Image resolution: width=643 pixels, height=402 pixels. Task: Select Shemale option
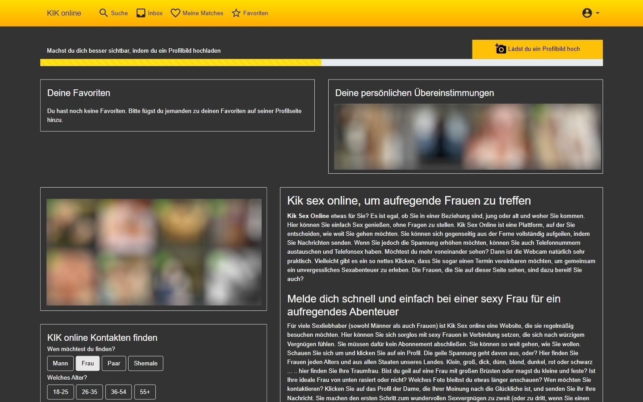(x=146, y=363)
